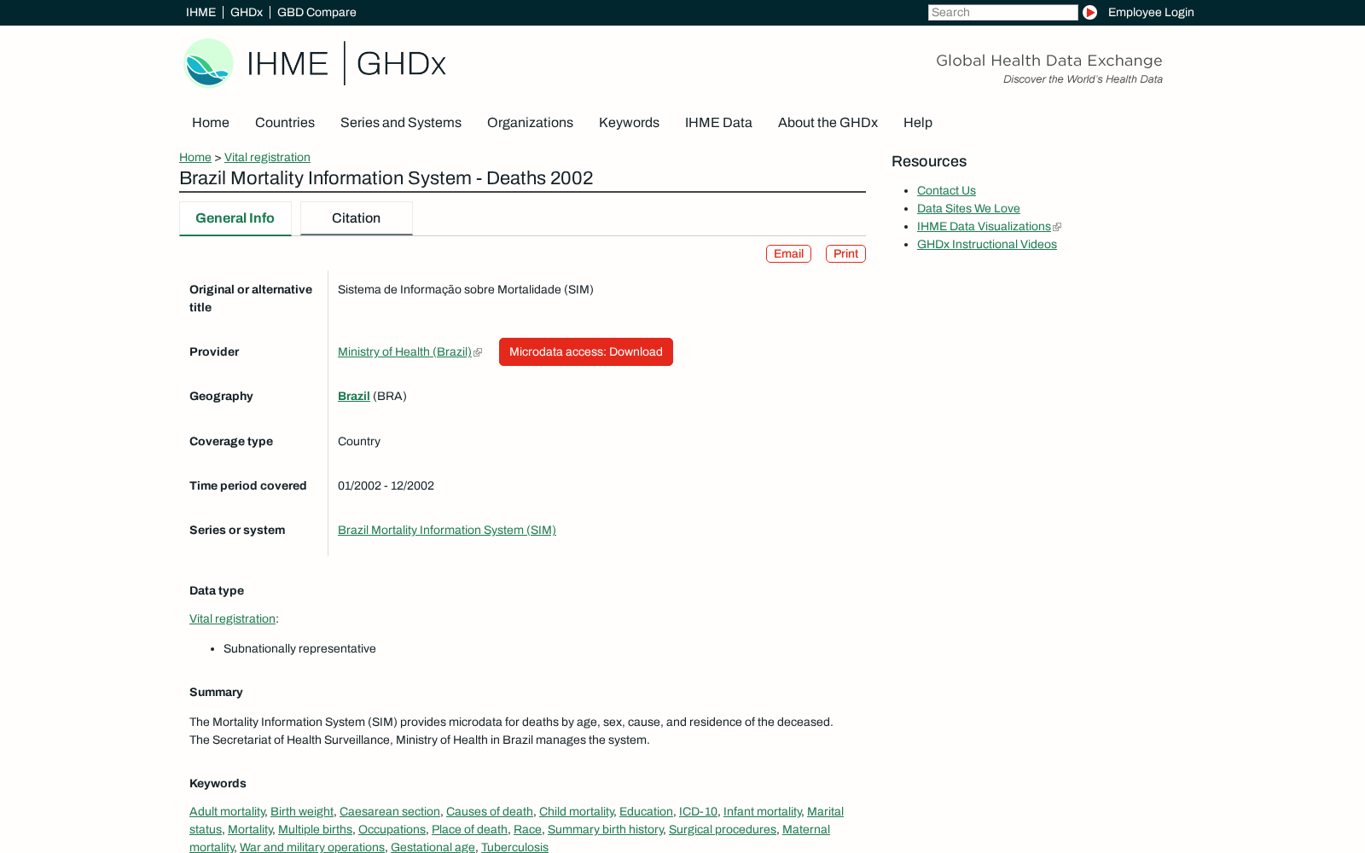
Task: Click the IHME leaf logo icon
Action: coord(208,63)
